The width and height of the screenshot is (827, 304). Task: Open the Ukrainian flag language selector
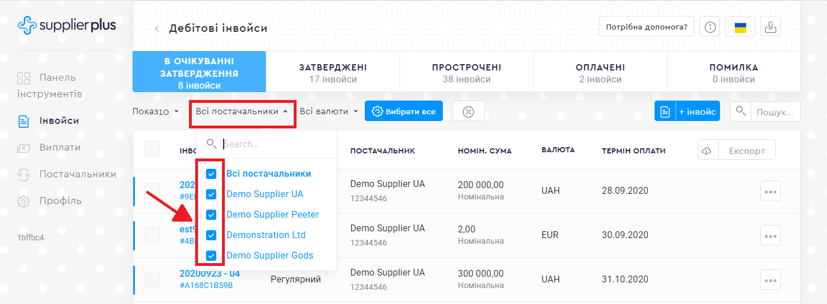coord(740,27)
